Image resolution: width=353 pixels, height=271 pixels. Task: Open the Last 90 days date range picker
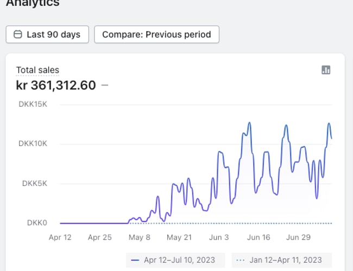[47, 35]
